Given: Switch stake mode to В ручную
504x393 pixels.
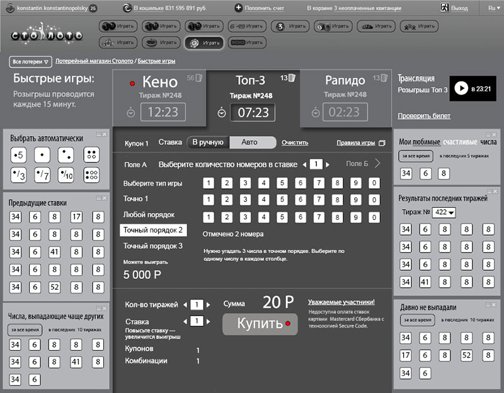Looking at the screenshot, I should pyautogui.click(x=208, y=142).
